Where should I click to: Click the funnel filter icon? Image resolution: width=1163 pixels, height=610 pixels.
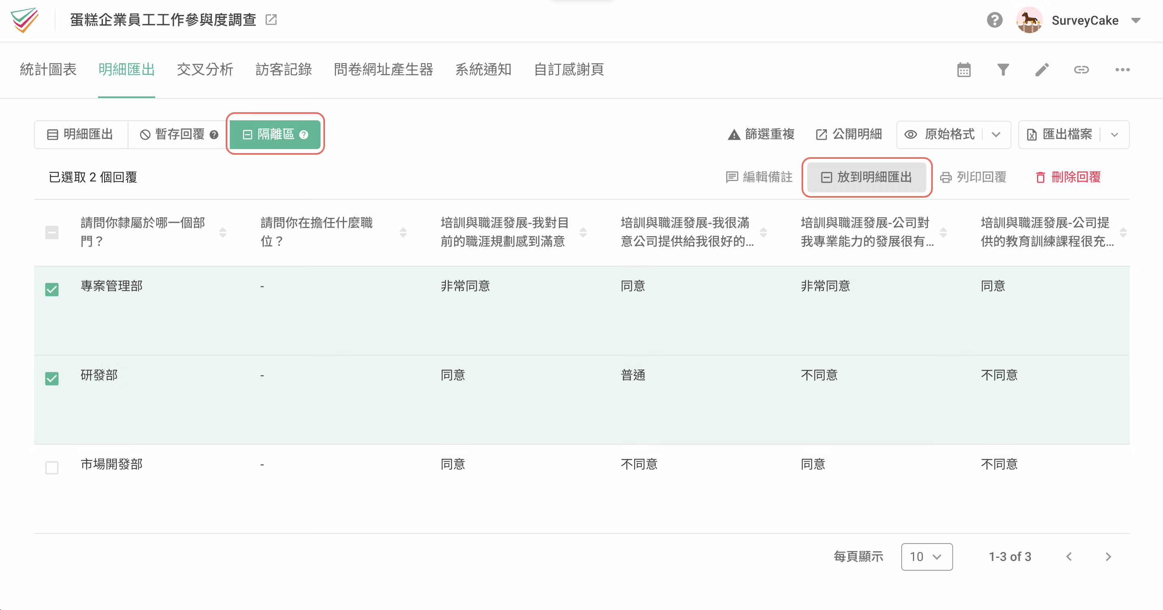tap(1003, 70)
